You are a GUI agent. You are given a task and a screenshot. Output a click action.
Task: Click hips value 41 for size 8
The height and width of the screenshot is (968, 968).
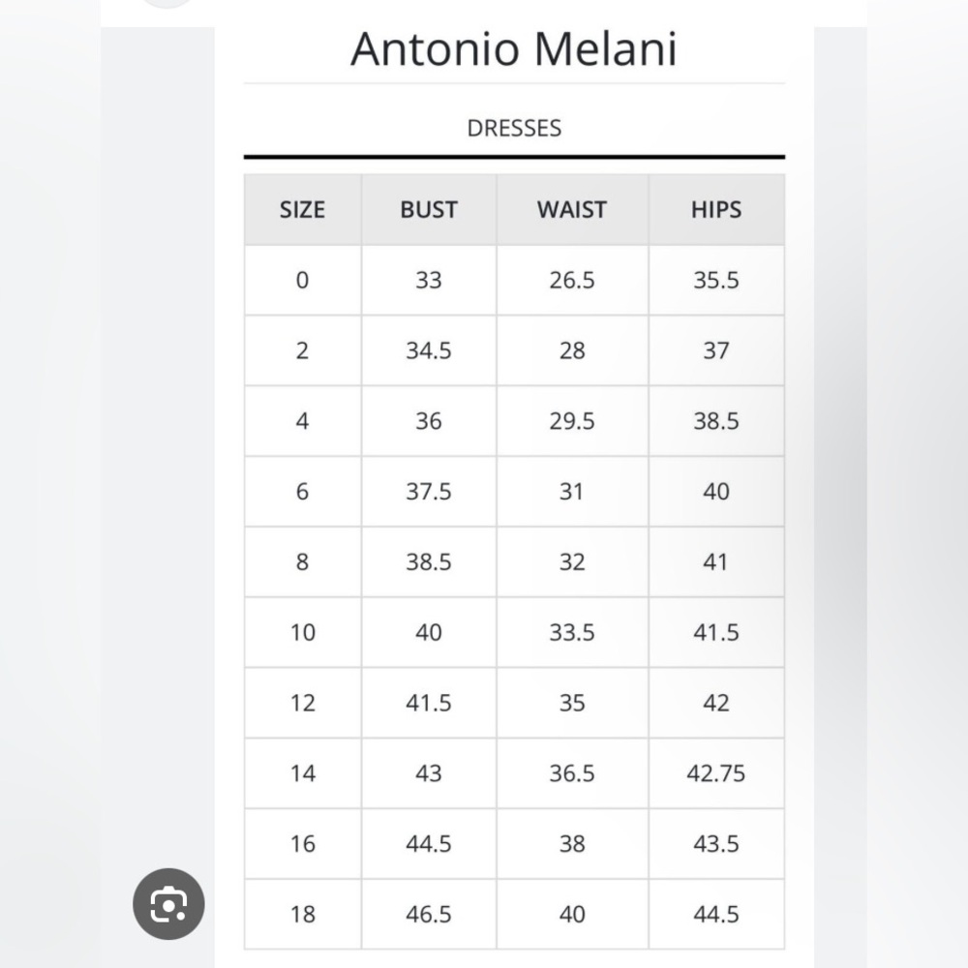tap(716, 561)
